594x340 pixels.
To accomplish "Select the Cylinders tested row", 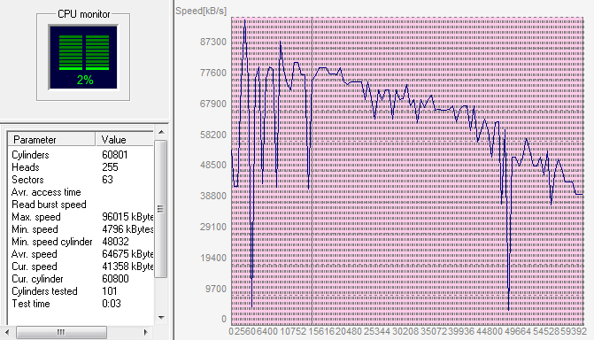I will click(81, 291).
